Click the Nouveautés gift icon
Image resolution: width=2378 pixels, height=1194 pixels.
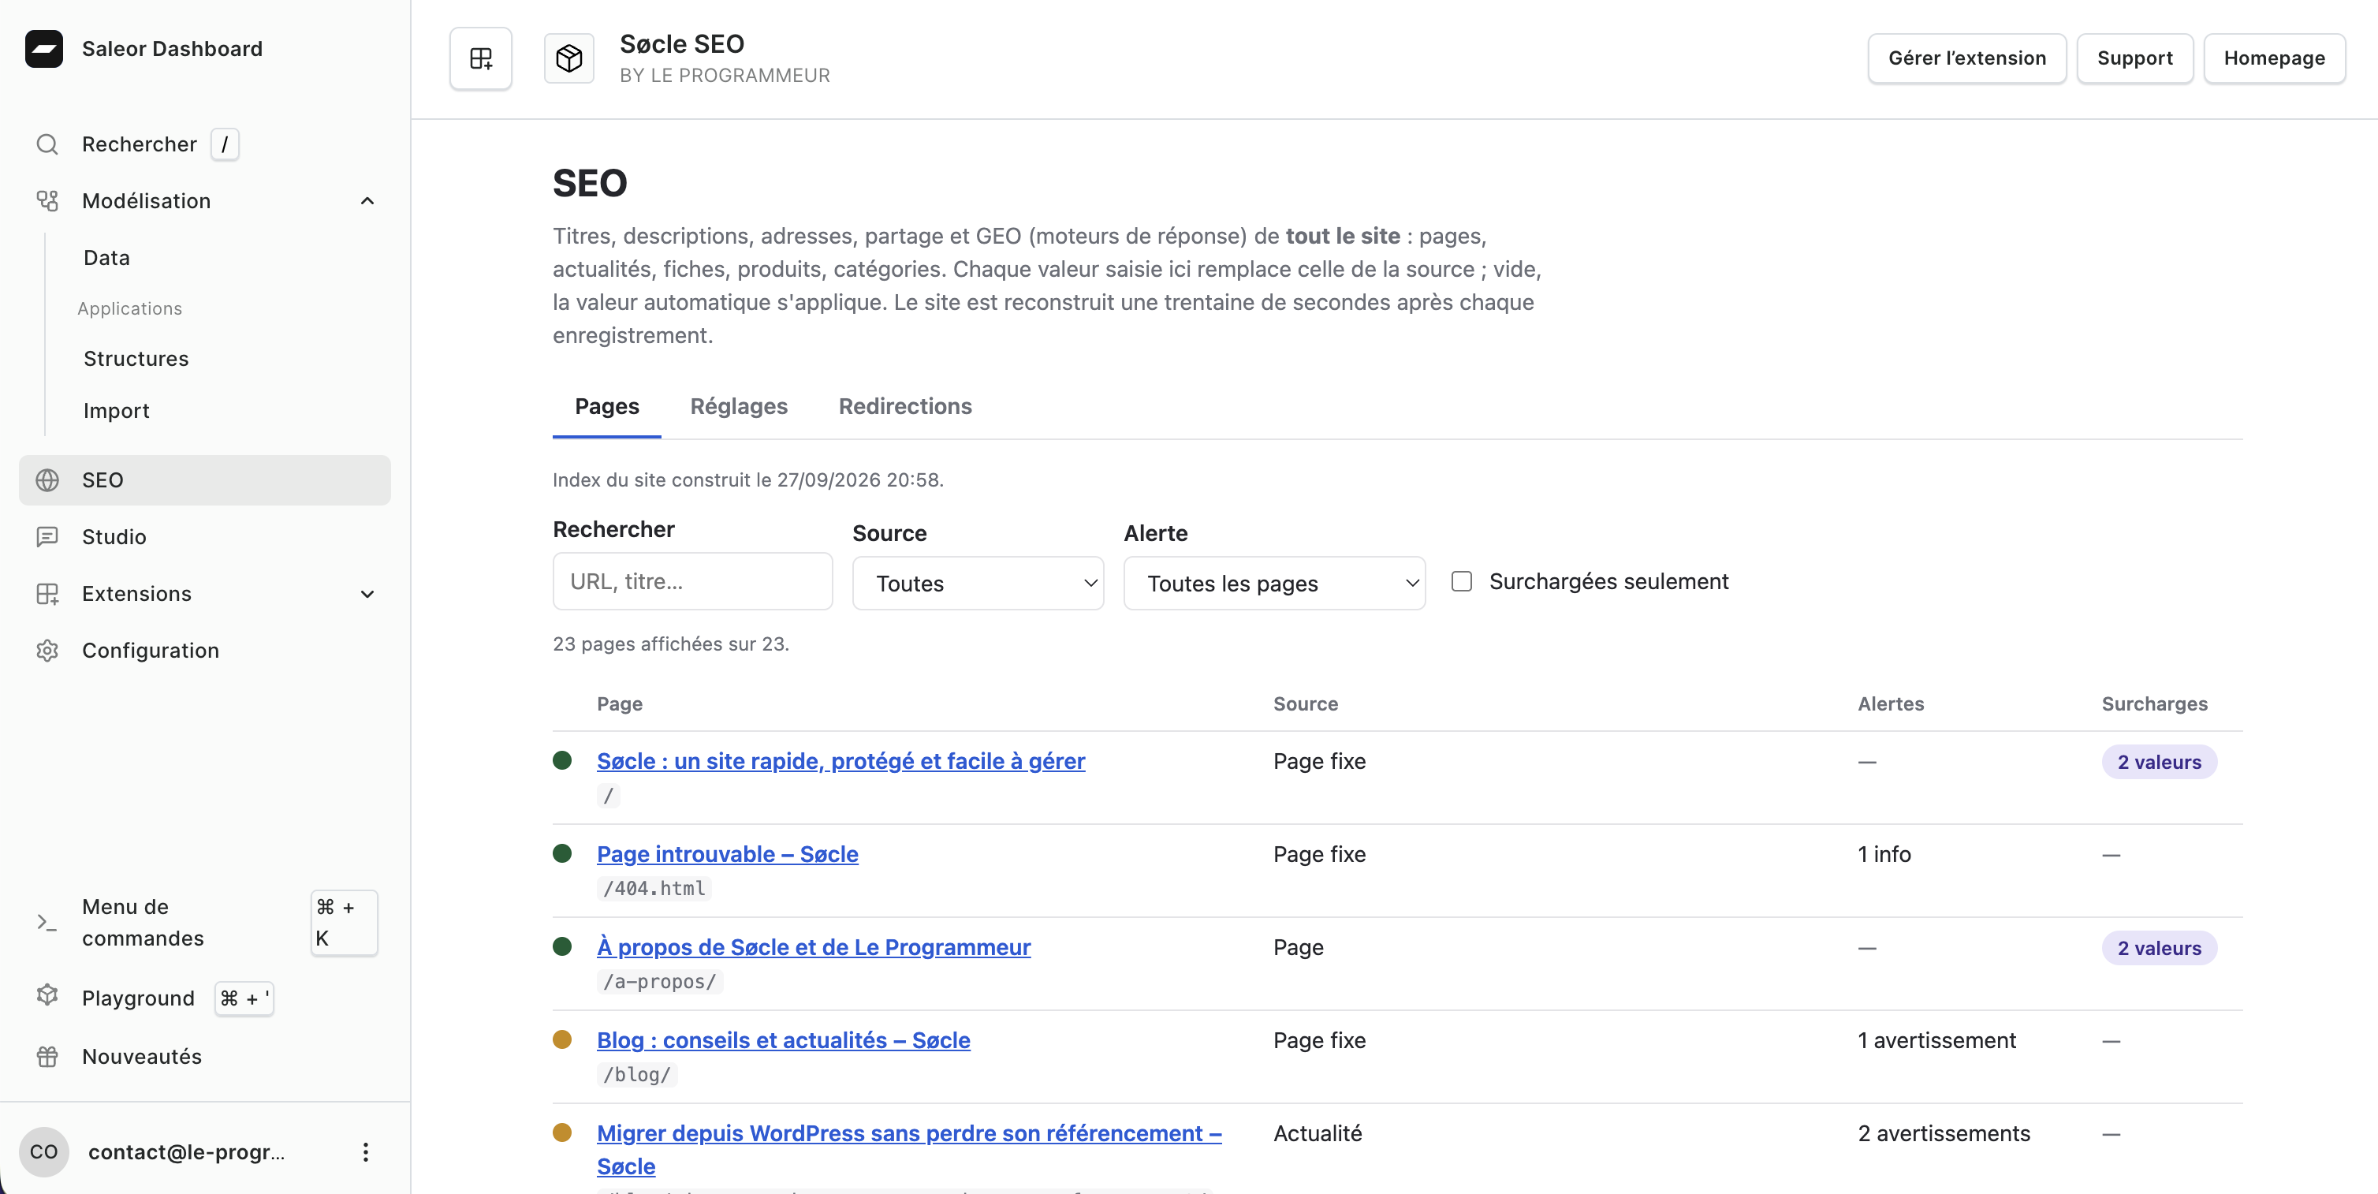point(47,1057)
